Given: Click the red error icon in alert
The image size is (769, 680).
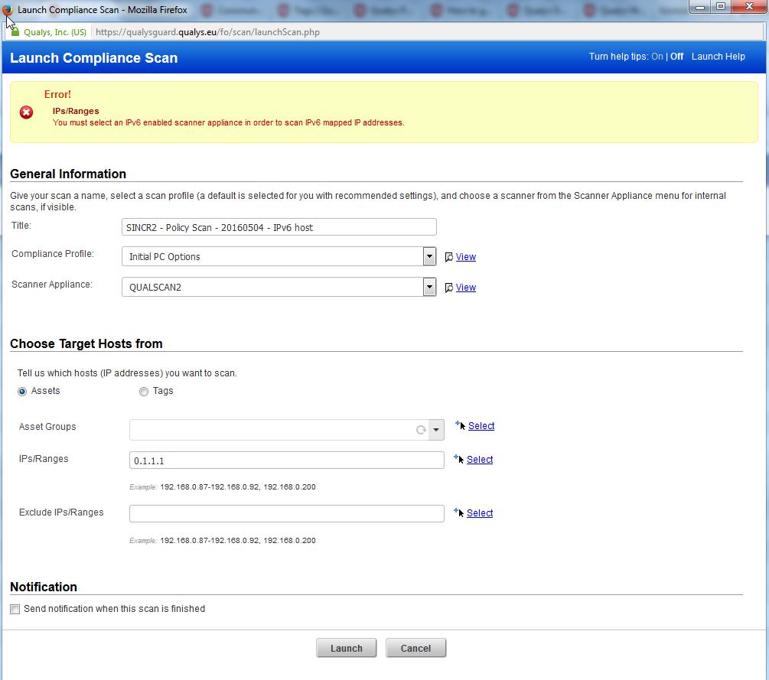Looking at the screenshot, I should (x=26, y=112).
